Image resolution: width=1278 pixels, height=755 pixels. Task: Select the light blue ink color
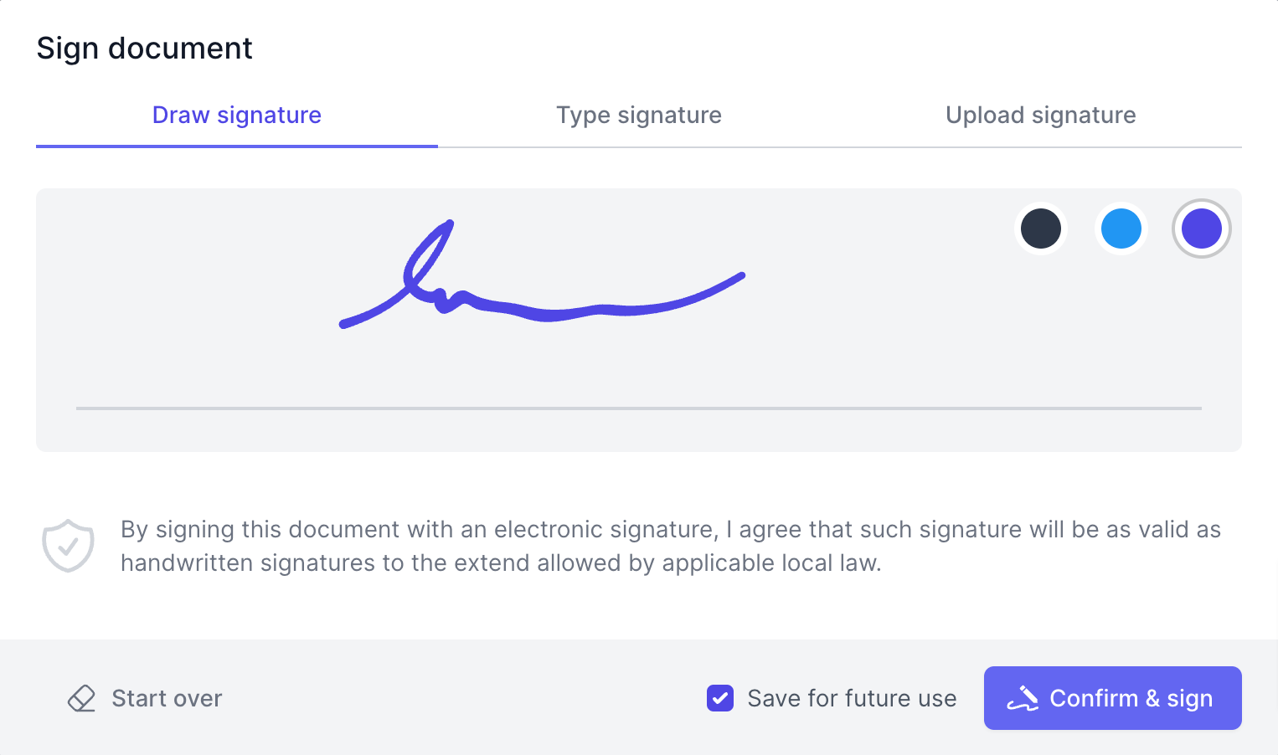pos(1121,229)
